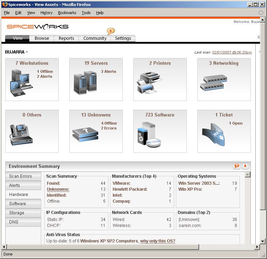Screen dimensions: 267x259
Task: Click the '1 Ticket' heading
Action: [224, 115]
